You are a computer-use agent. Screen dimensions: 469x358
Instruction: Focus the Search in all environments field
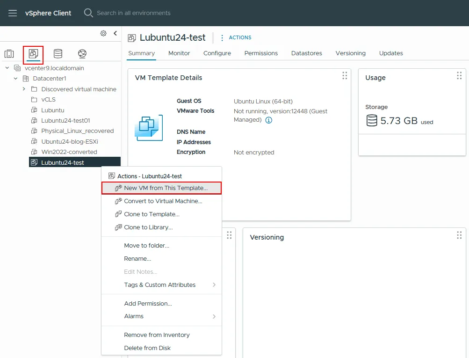click(x=133, y=13)
